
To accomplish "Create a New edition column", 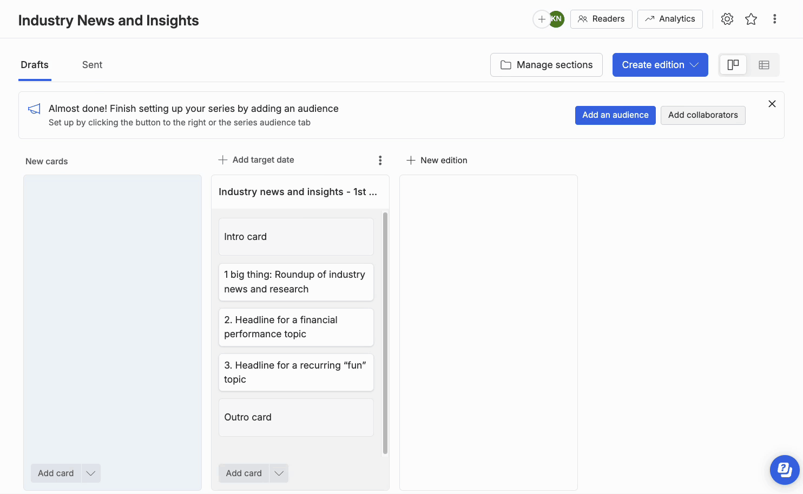I will [437, 161].
